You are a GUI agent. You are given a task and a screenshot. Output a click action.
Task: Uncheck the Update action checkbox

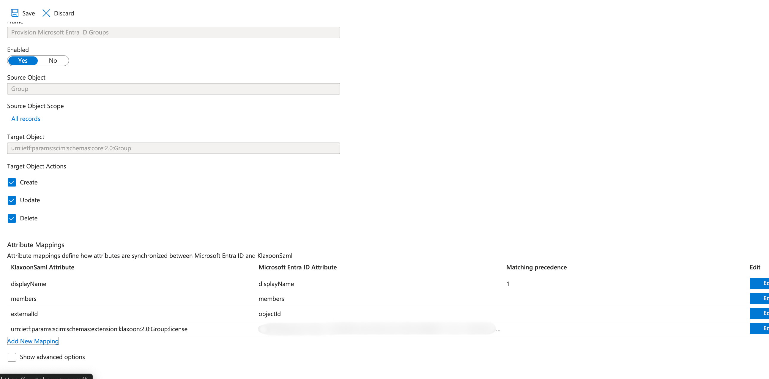[x=12, y=200]
